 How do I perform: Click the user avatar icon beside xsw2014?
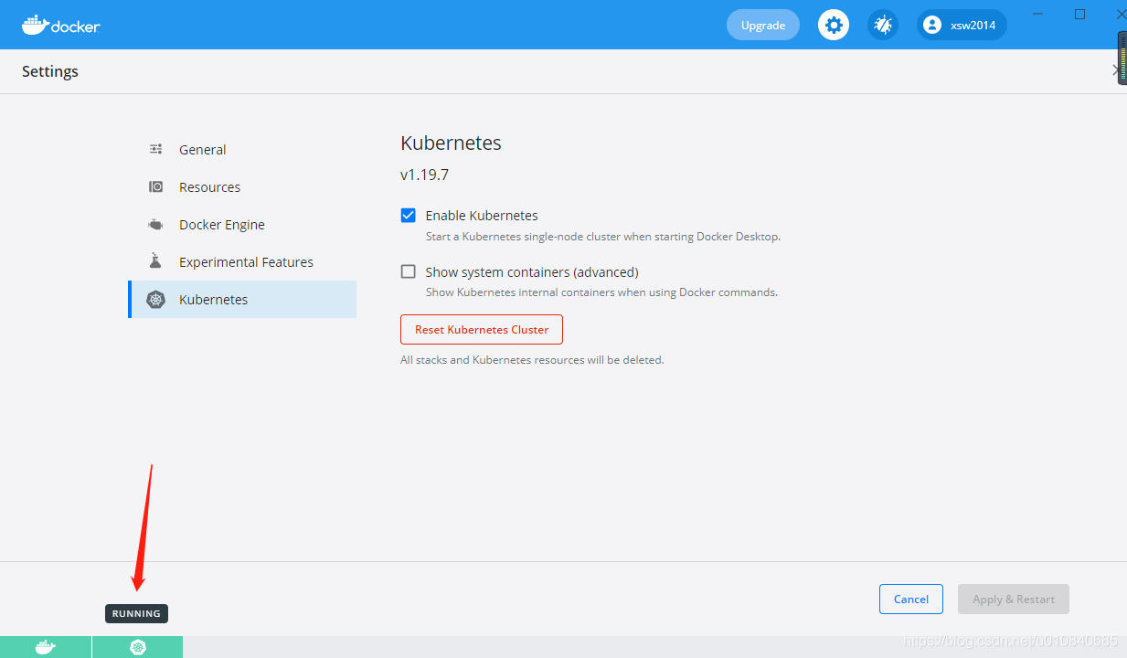pyautogui.click(x=932, y=25)
